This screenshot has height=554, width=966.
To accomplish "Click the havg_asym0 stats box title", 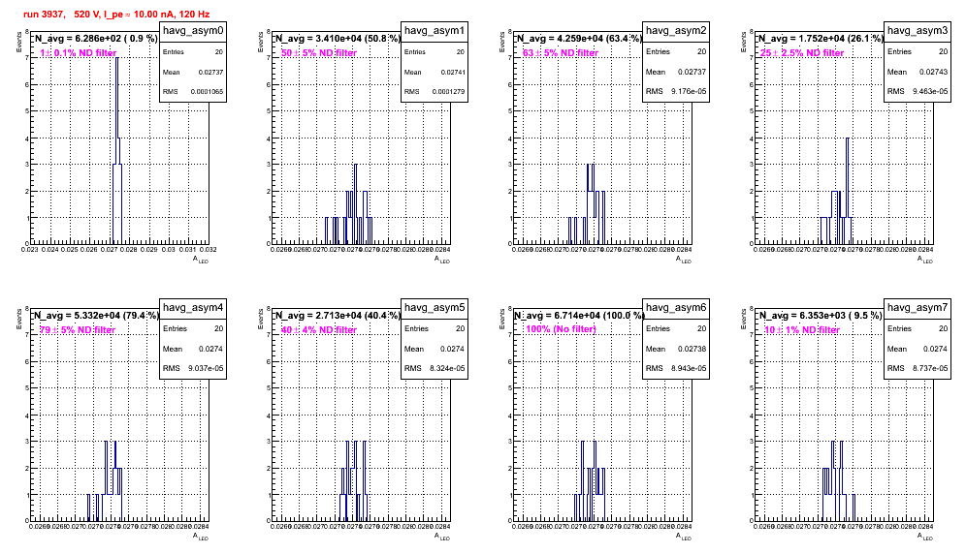I will pos(193,31).
